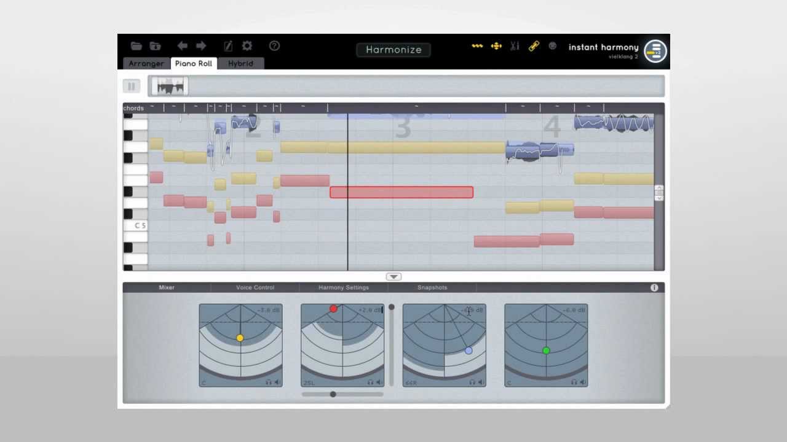Viewport: 787px width, 442px height.
Task: Select the yellow wave pitch tool
Action: coord(477,46)
